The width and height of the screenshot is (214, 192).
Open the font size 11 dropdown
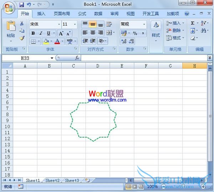(x=75, y=24)
